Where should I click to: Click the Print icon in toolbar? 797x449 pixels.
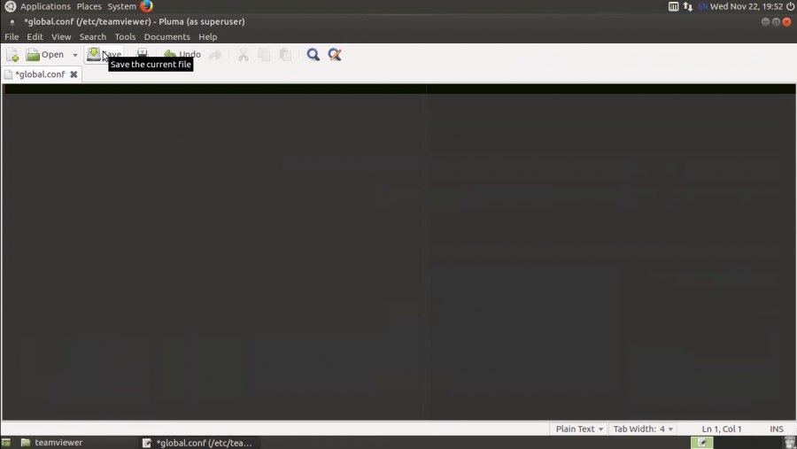[142, 55]
